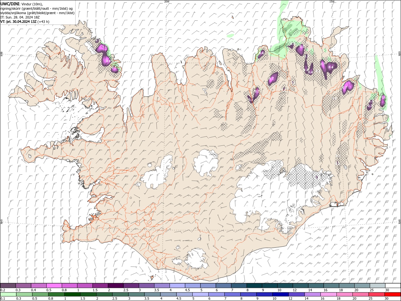Click the snow legend swatch labeled 0.2
The width and height of the screenshot is (401, 301).
pos(8,286)
